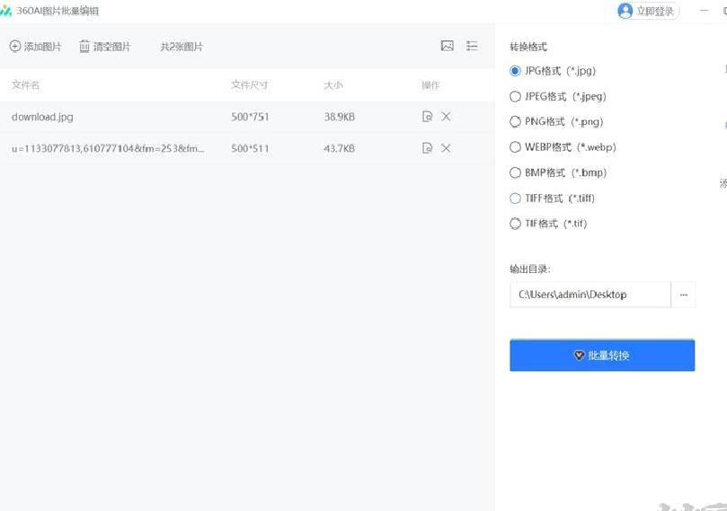The height and width of the screenshot is (511, 727).
Task: Click the 共2张图片 image count text
Action: [182, 47]
